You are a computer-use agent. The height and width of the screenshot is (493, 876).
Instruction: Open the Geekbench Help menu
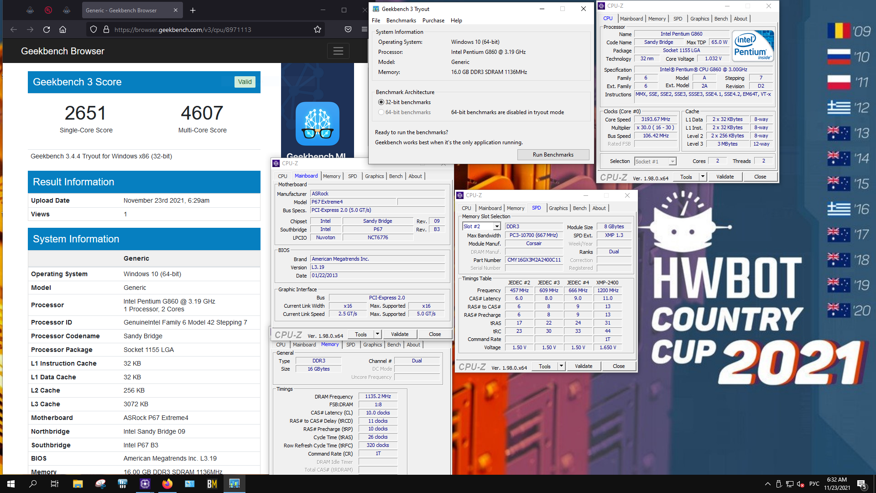coord(456,21)
